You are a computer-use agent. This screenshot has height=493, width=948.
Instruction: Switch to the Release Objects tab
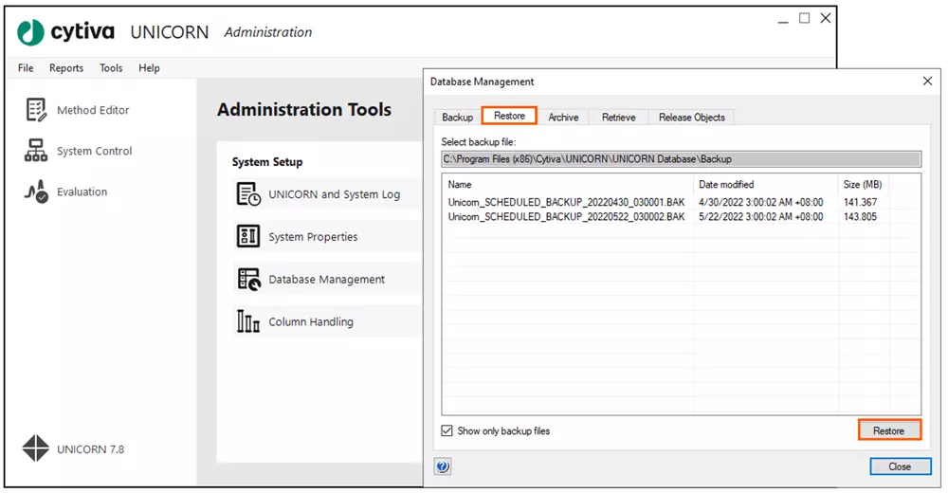(692, 118)
